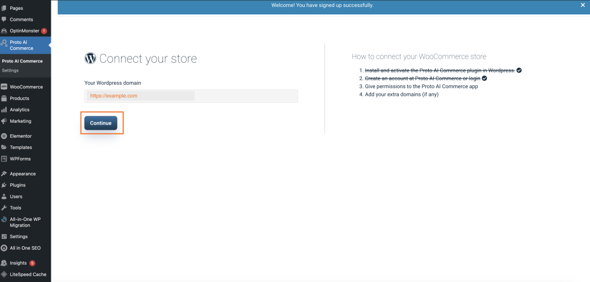Click the 'Welcome! You have signed up successfully.' message
The width and height of the screenshot is (590, 282).
coord(323,5)
